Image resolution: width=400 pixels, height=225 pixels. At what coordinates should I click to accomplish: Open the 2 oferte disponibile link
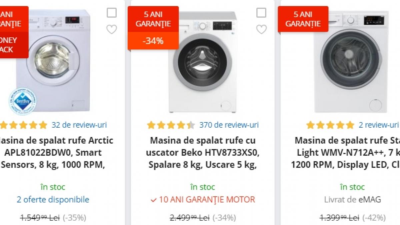coord(53,200)
